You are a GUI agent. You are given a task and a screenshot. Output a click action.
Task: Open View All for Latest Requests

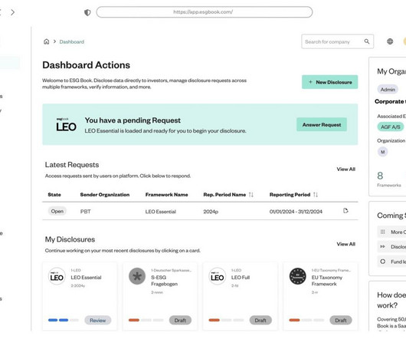pos(346,169)
